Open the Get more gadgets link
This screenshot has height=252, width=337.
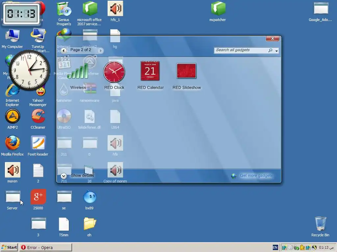[256, 176]
